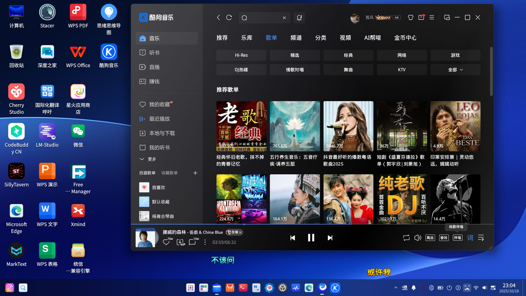The image size is (526, 296).
Task: Adjust volume with the speaker icon
Action: [x=418, y=238]
